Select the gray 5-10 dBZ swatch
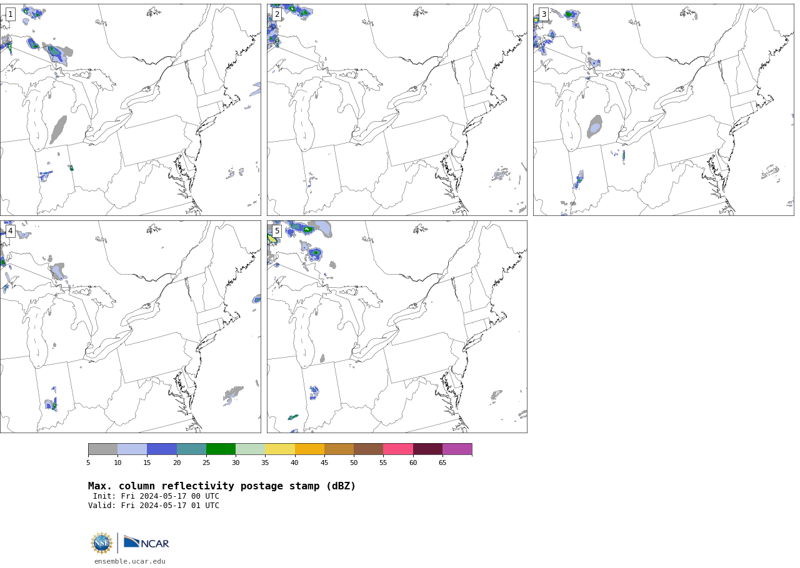Viewport: 800px width, 568px height. click(102, 449)
